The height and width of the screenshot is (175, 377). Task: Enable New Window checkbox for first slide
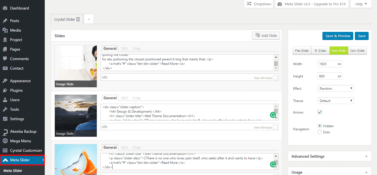click(x=275, y=78)
